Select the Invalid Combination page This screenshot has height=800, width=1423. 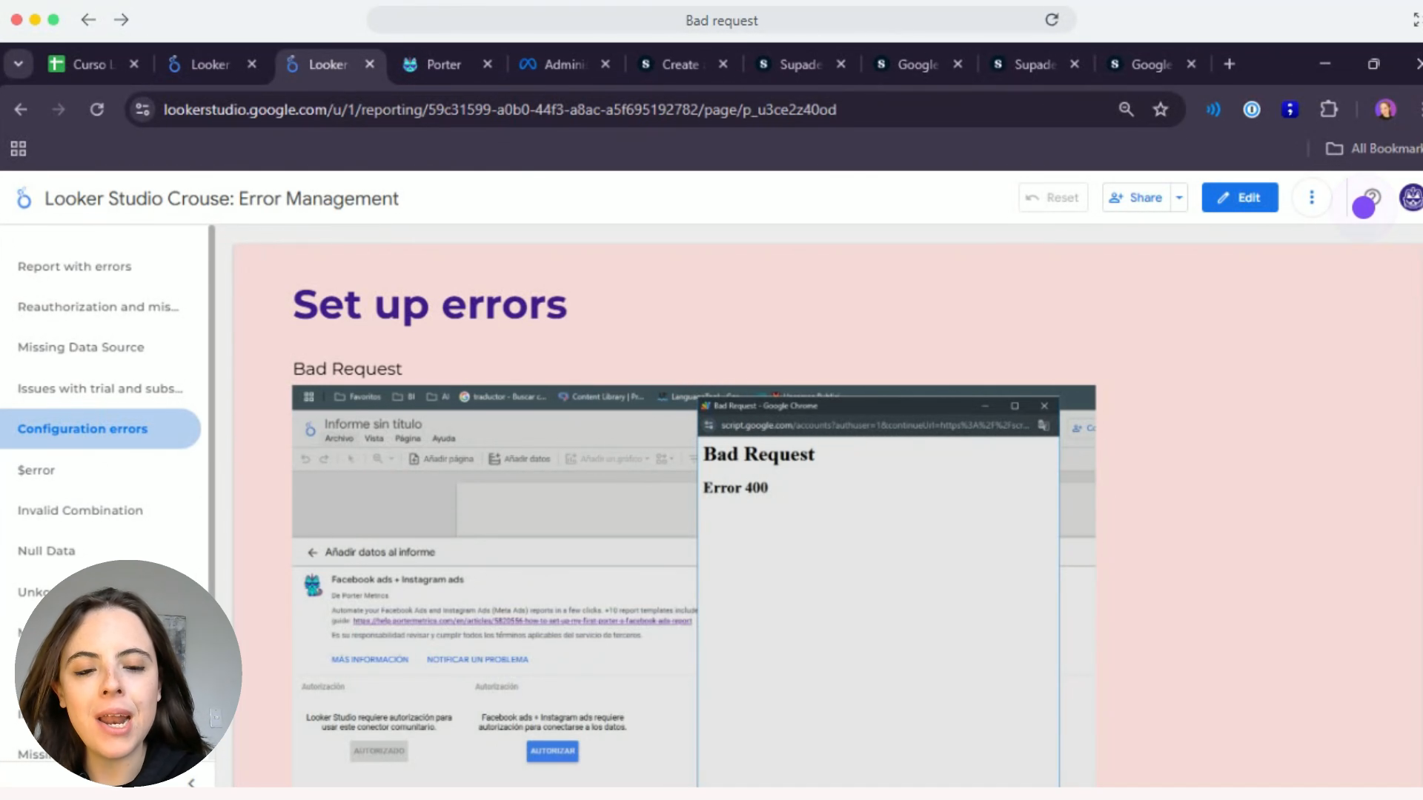point(80,510)
